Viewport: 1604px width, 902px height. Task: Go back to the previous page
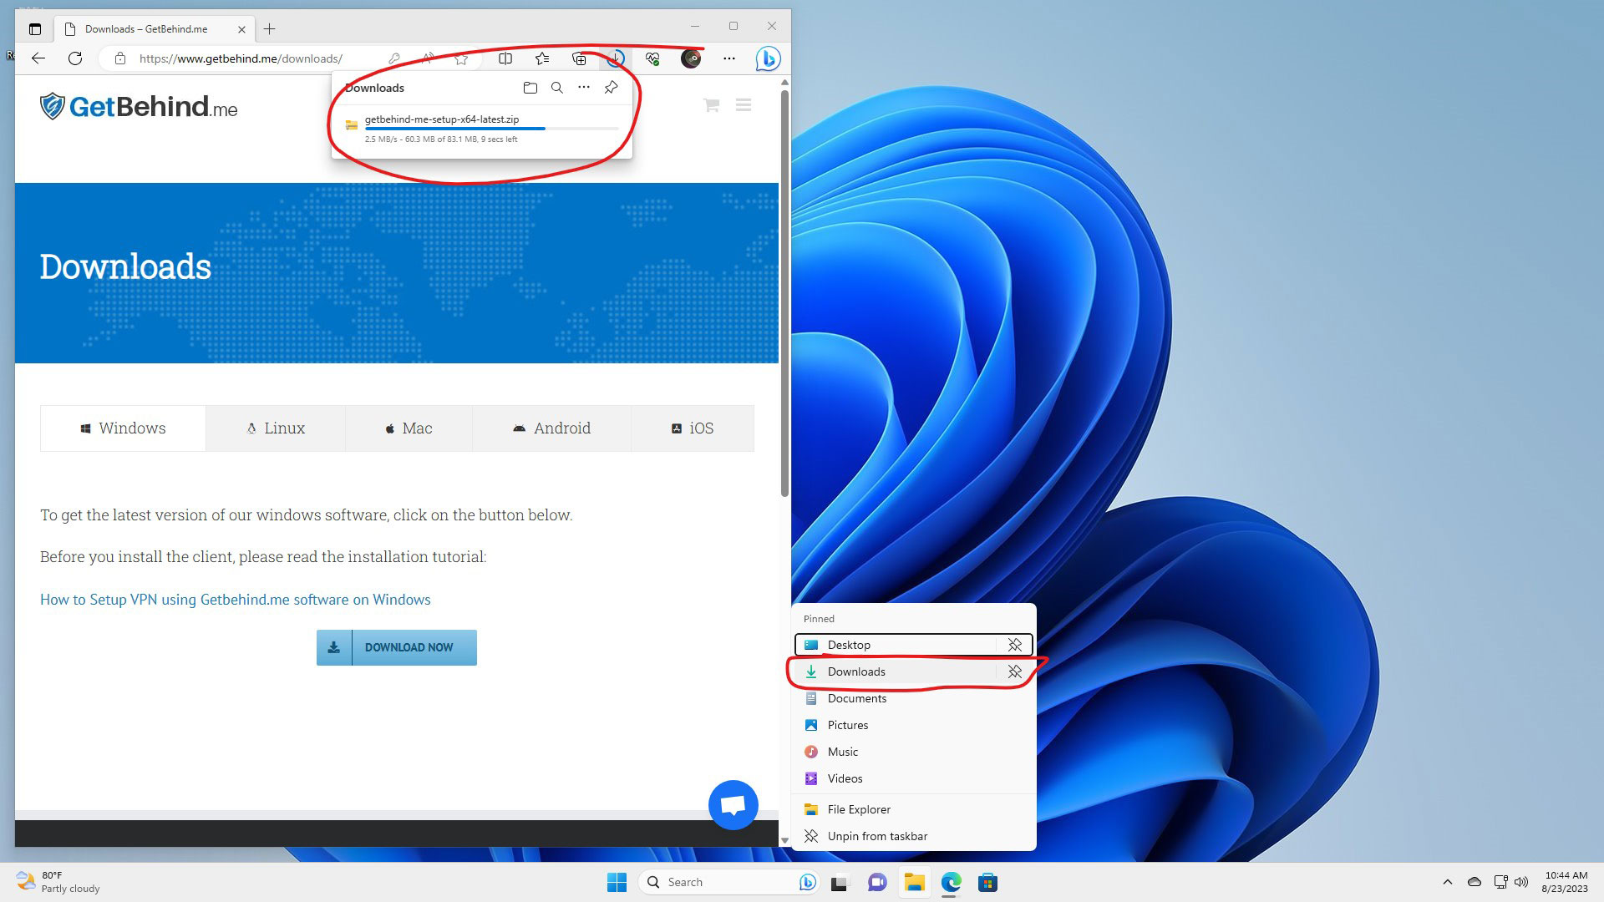(38, 58)
